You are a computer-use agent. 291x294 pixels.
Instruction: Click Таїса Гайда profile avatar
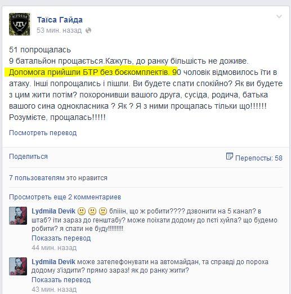[20, 24]
